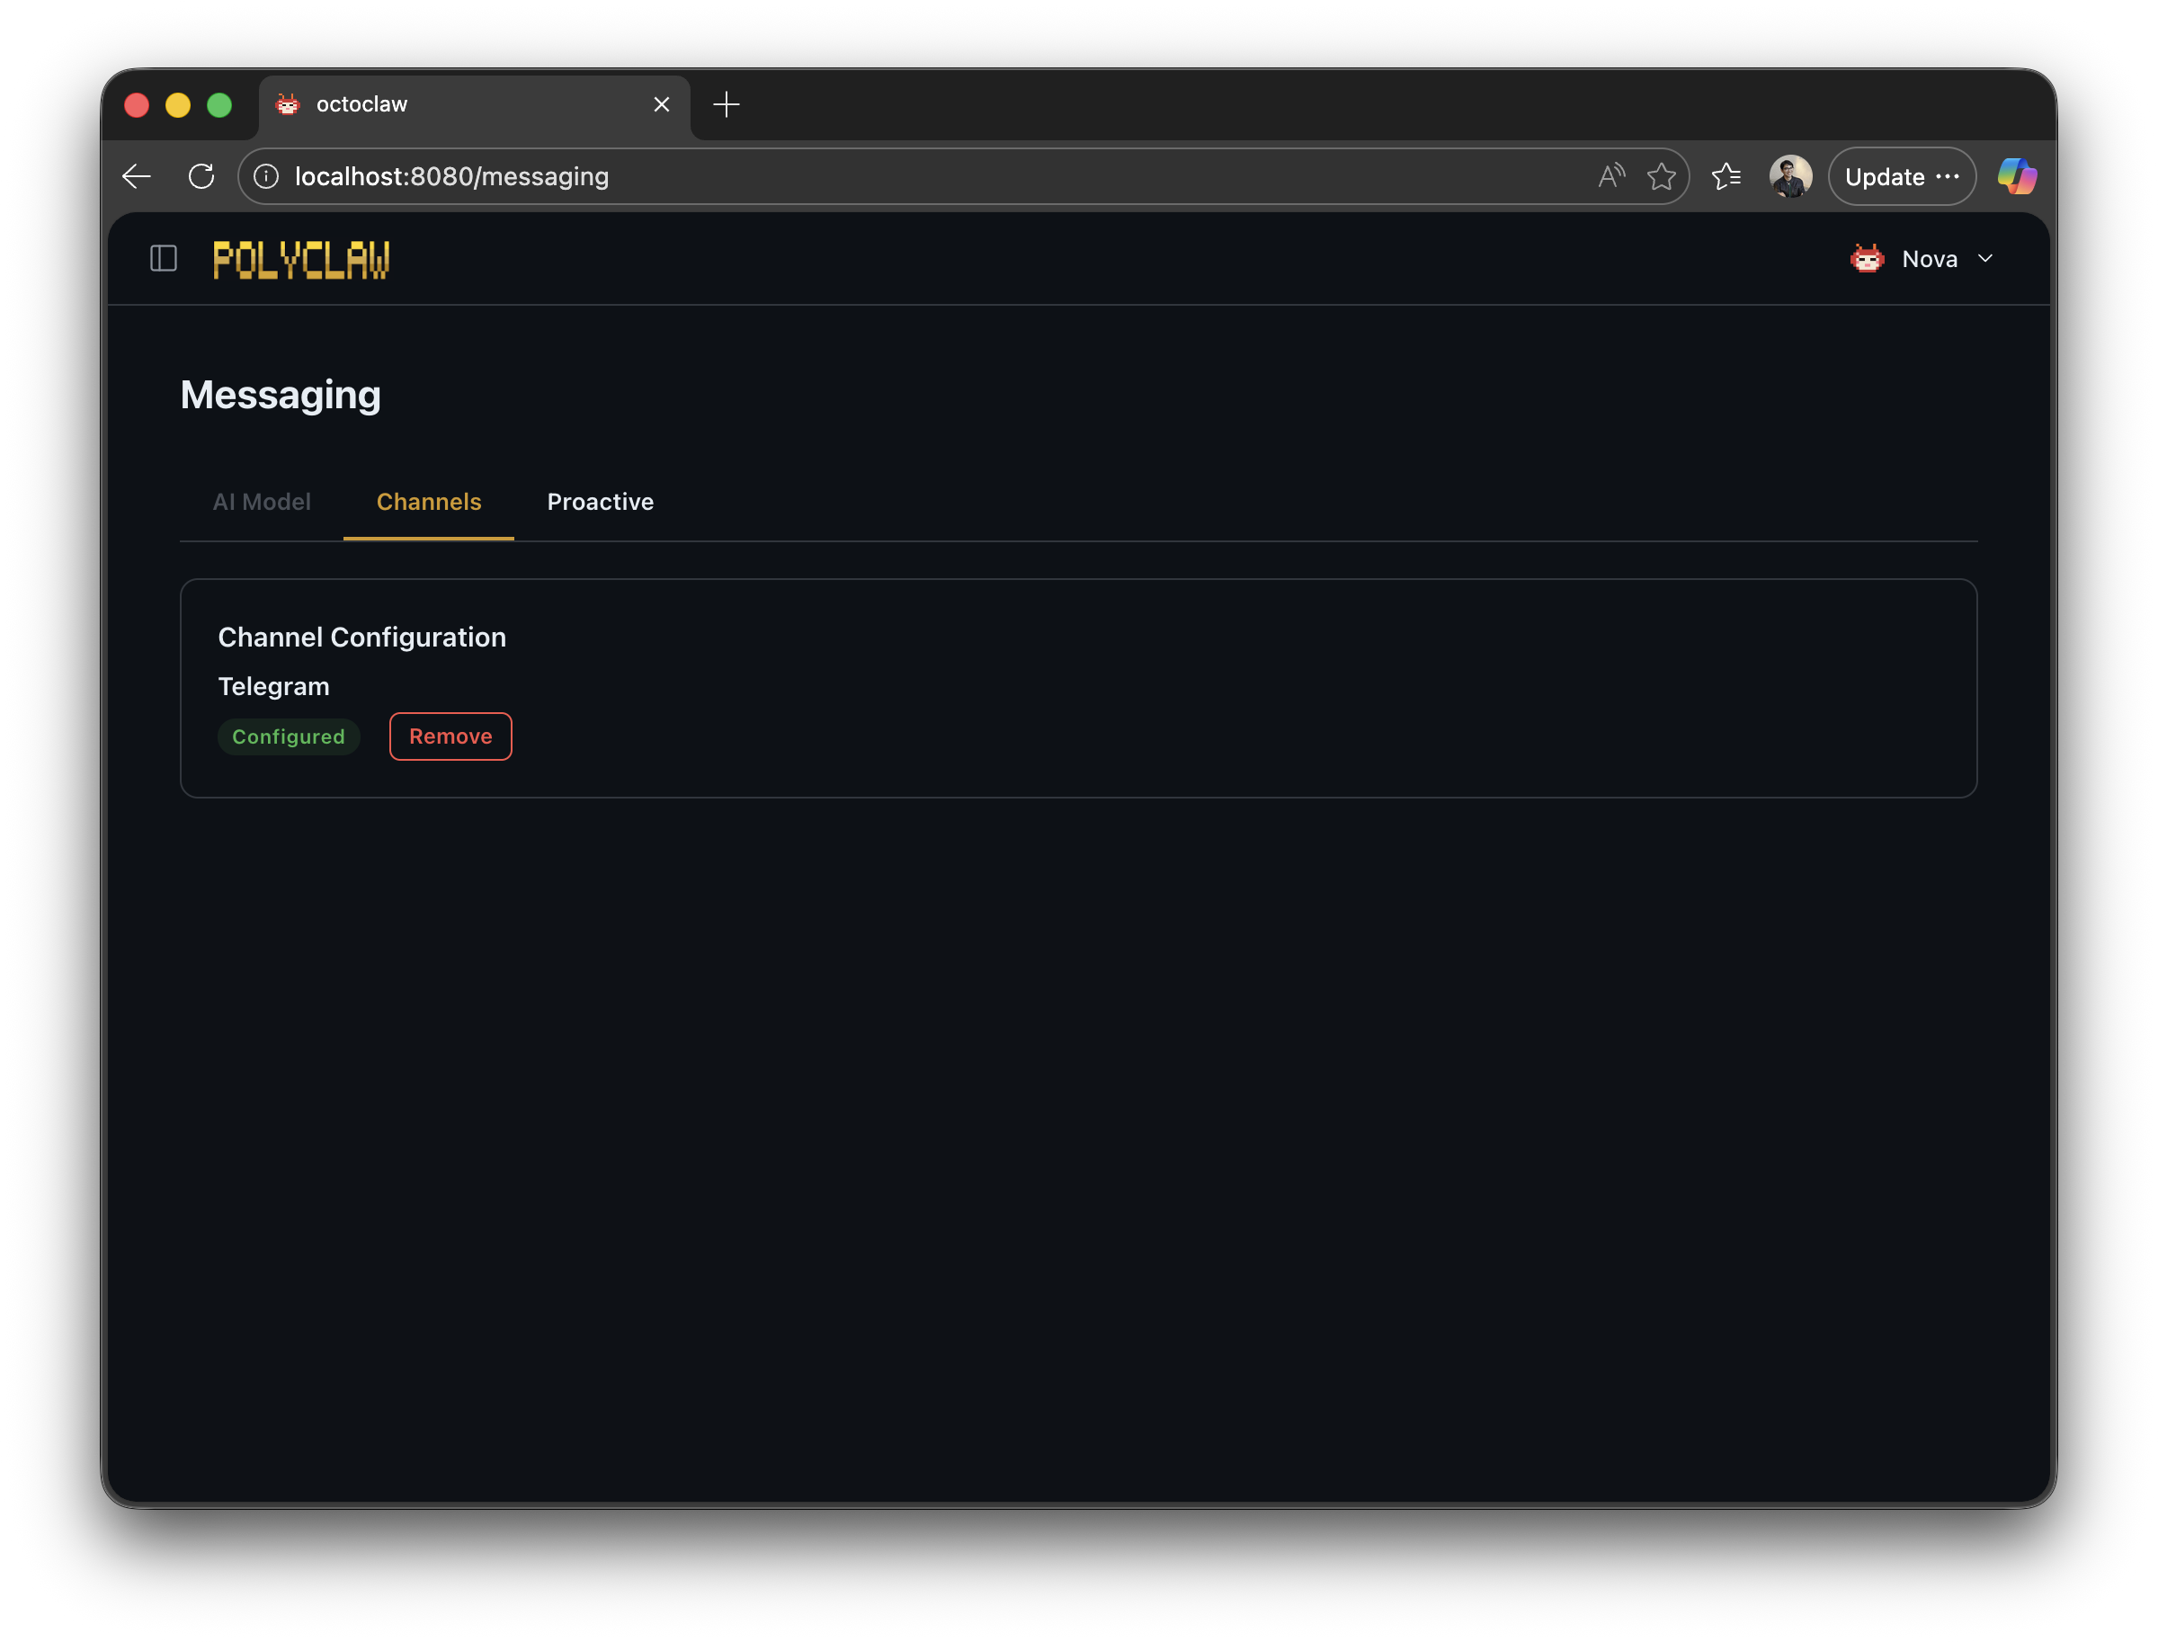Open the read aloud icon

[x=1610, y=177]
